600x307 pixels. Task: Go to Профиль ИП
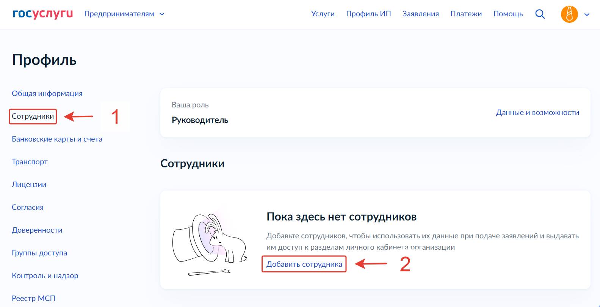tap(368, 14)
